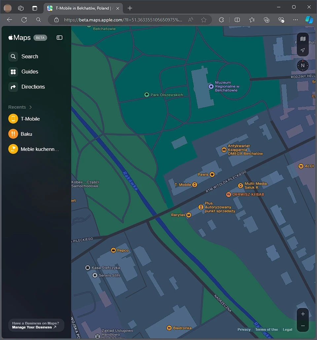Open tab actions menu
Image resolution: width=317 pixels, height=340 pixels.
35,8
